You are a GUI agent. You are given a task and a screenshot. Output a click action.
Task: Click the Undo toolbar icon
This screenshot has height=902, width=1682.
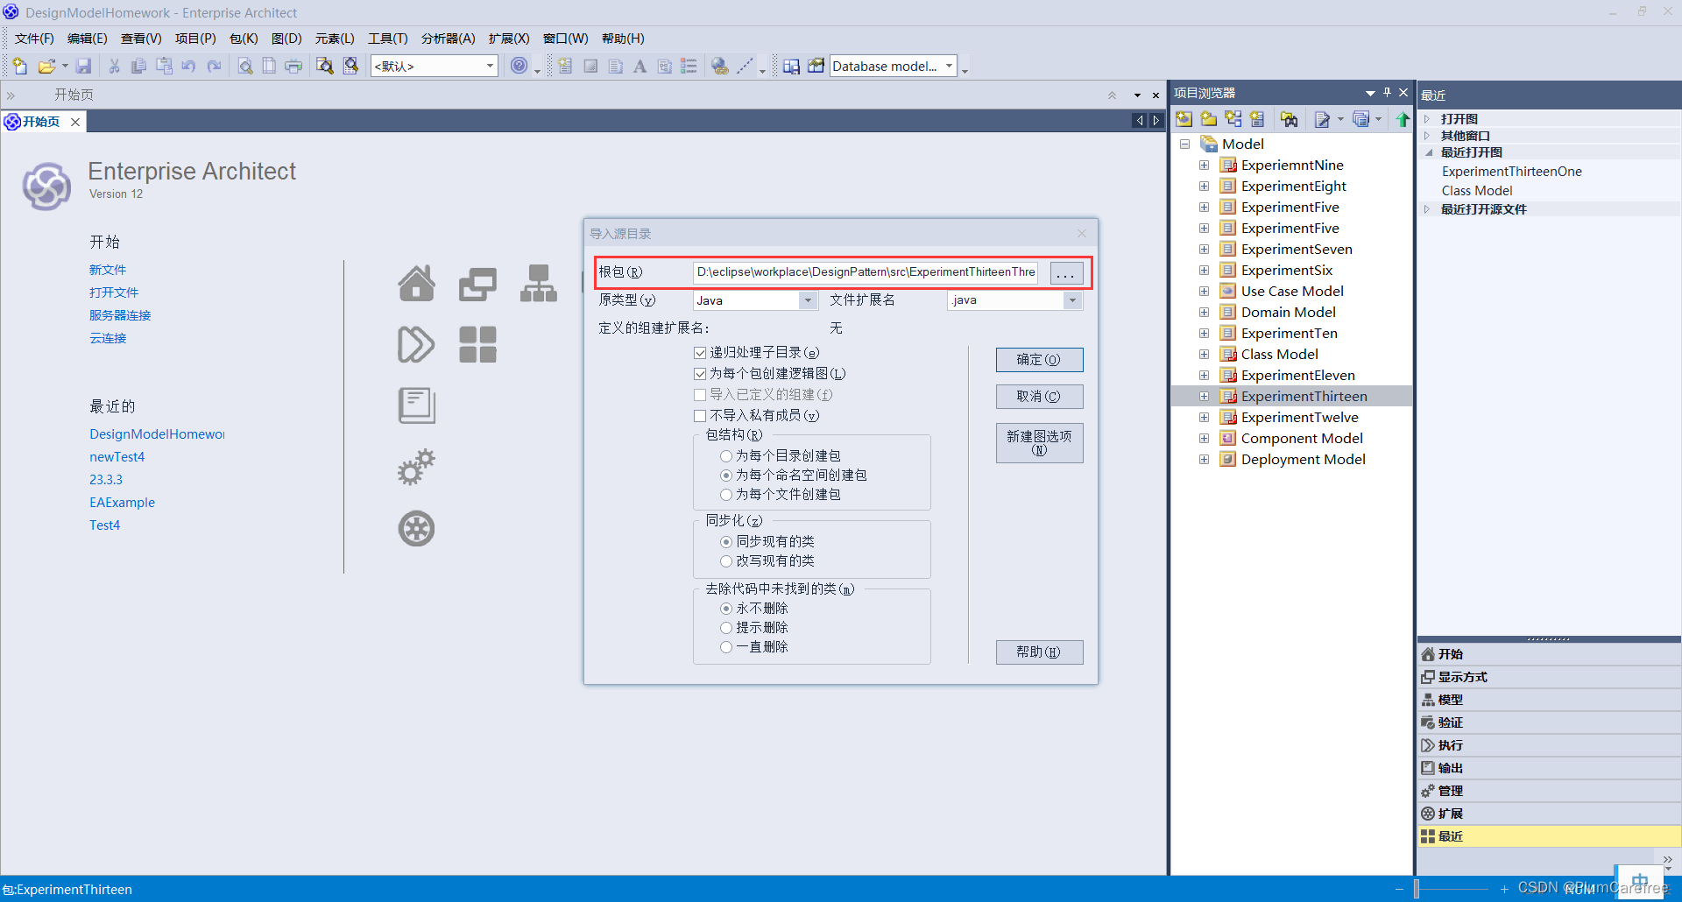188,66
